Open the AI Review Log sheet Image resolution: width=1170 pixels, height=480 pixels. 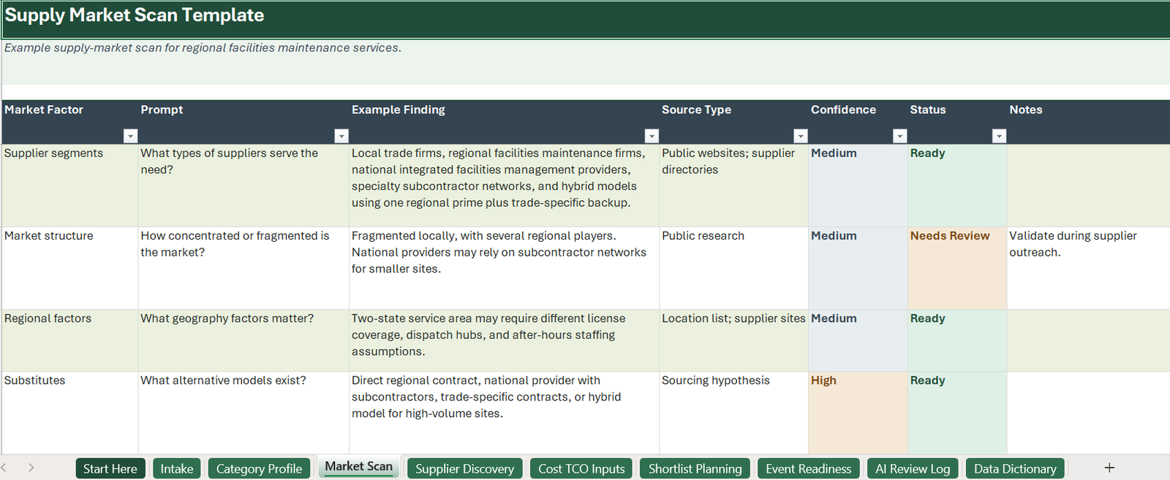(913, 468)
